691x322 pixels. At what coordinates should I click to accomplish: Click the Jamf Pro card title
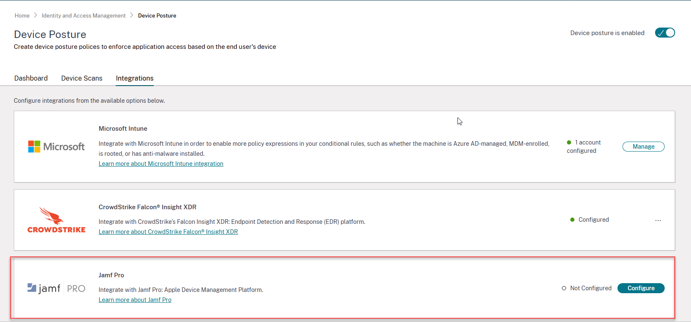pos(111,275)
